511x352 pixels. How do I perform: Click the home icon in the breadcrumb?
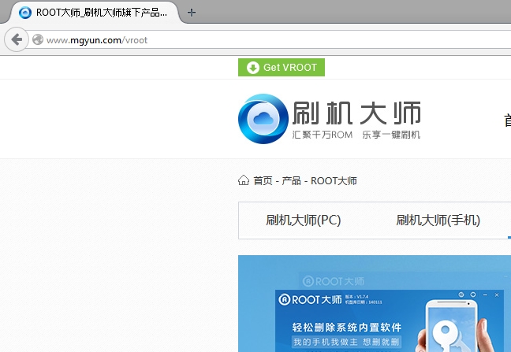[244, 180]
